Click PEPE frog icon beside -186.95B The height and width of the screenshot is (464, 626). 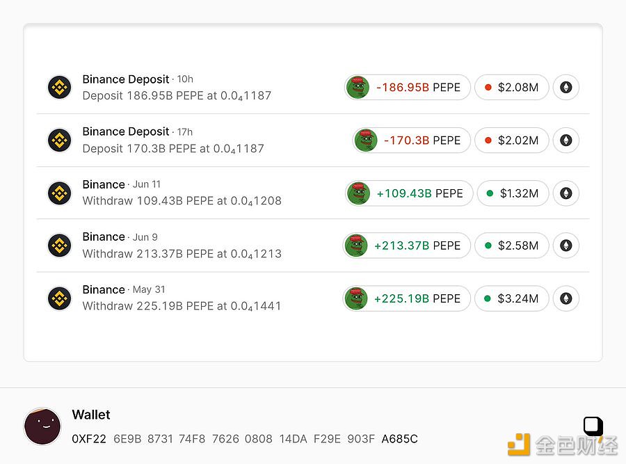(x=358, y=87)
